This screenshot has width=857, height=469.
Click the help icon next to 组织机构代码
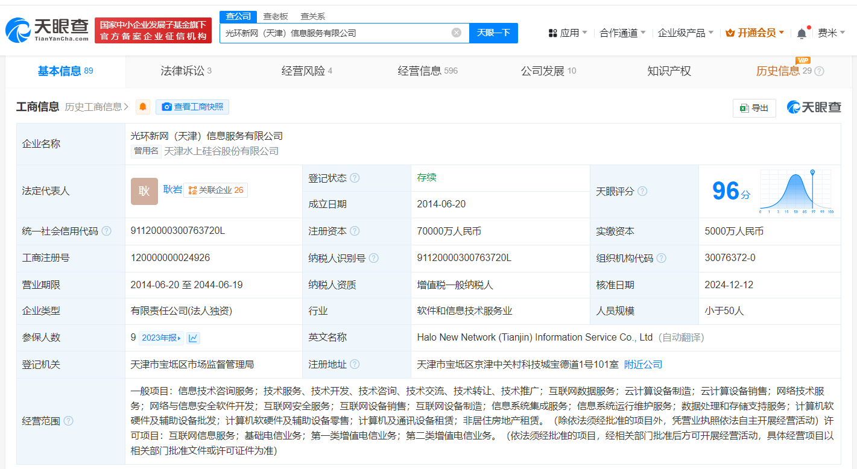(662, 258)
